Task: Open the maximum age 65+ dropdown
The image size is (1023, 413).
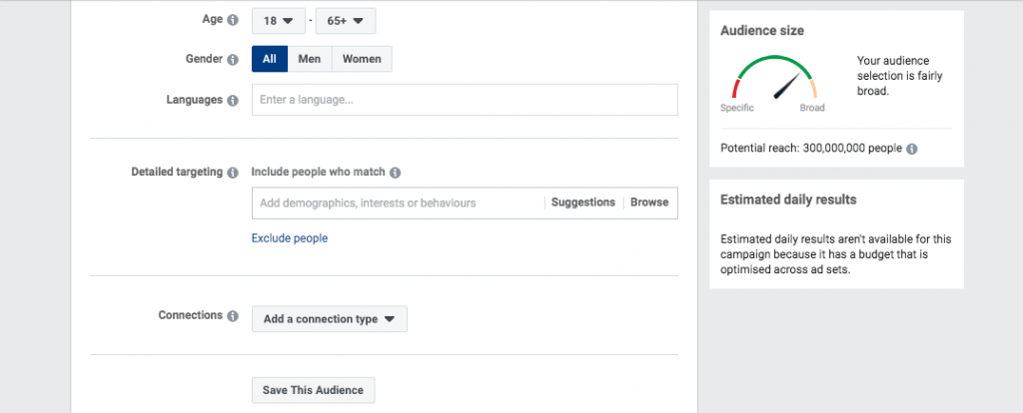Action: (x=346, y=21)
